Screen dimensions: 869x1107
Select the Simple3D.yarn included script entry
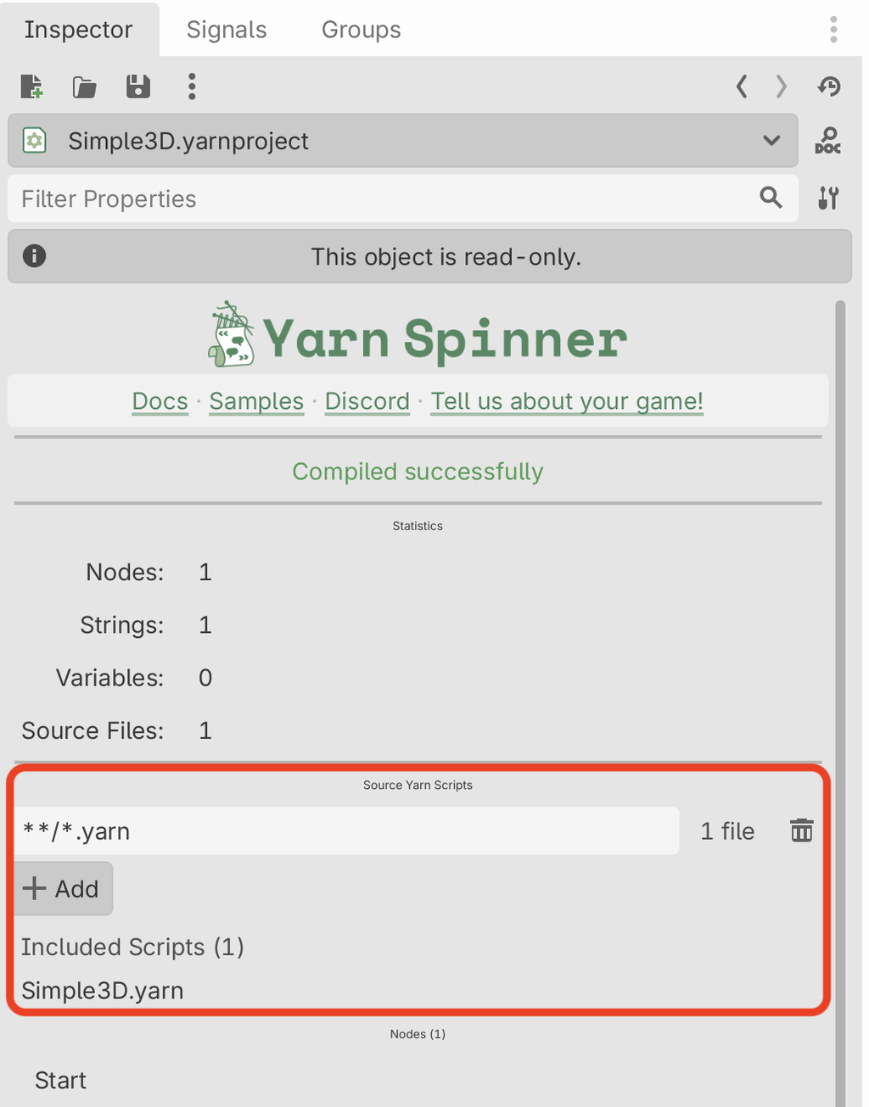pyautogui.click(x=103, y=991)
